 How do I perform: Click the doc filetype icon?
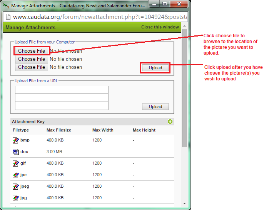[15, 152]
